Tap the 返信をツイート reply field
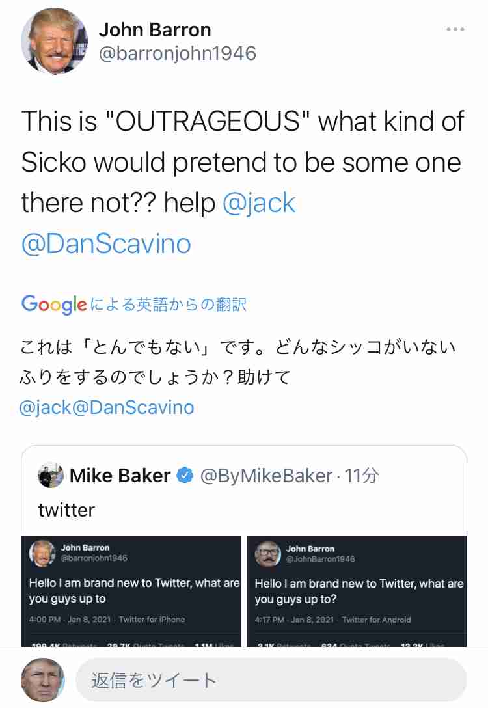The image size is (488, 708). point(271,679)
